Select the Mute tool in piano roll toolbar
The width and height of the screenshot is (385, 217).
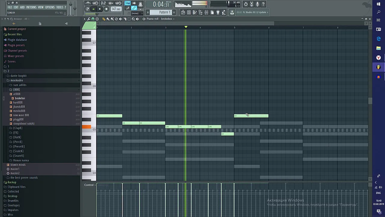[121, 19]
